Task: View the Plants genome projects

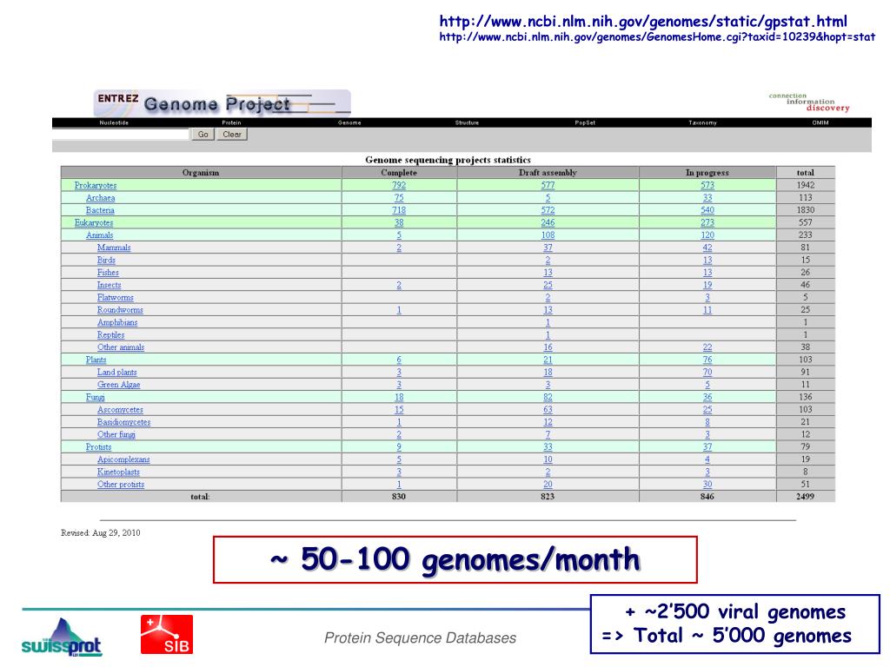Action: tap(96, 360)
